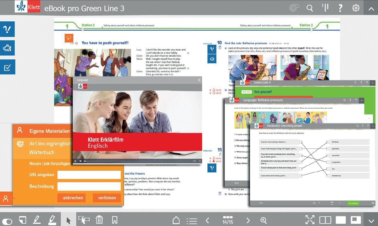
Task: Select the pen underline tool
Action: pyautogui.click(x=37, y=220)
